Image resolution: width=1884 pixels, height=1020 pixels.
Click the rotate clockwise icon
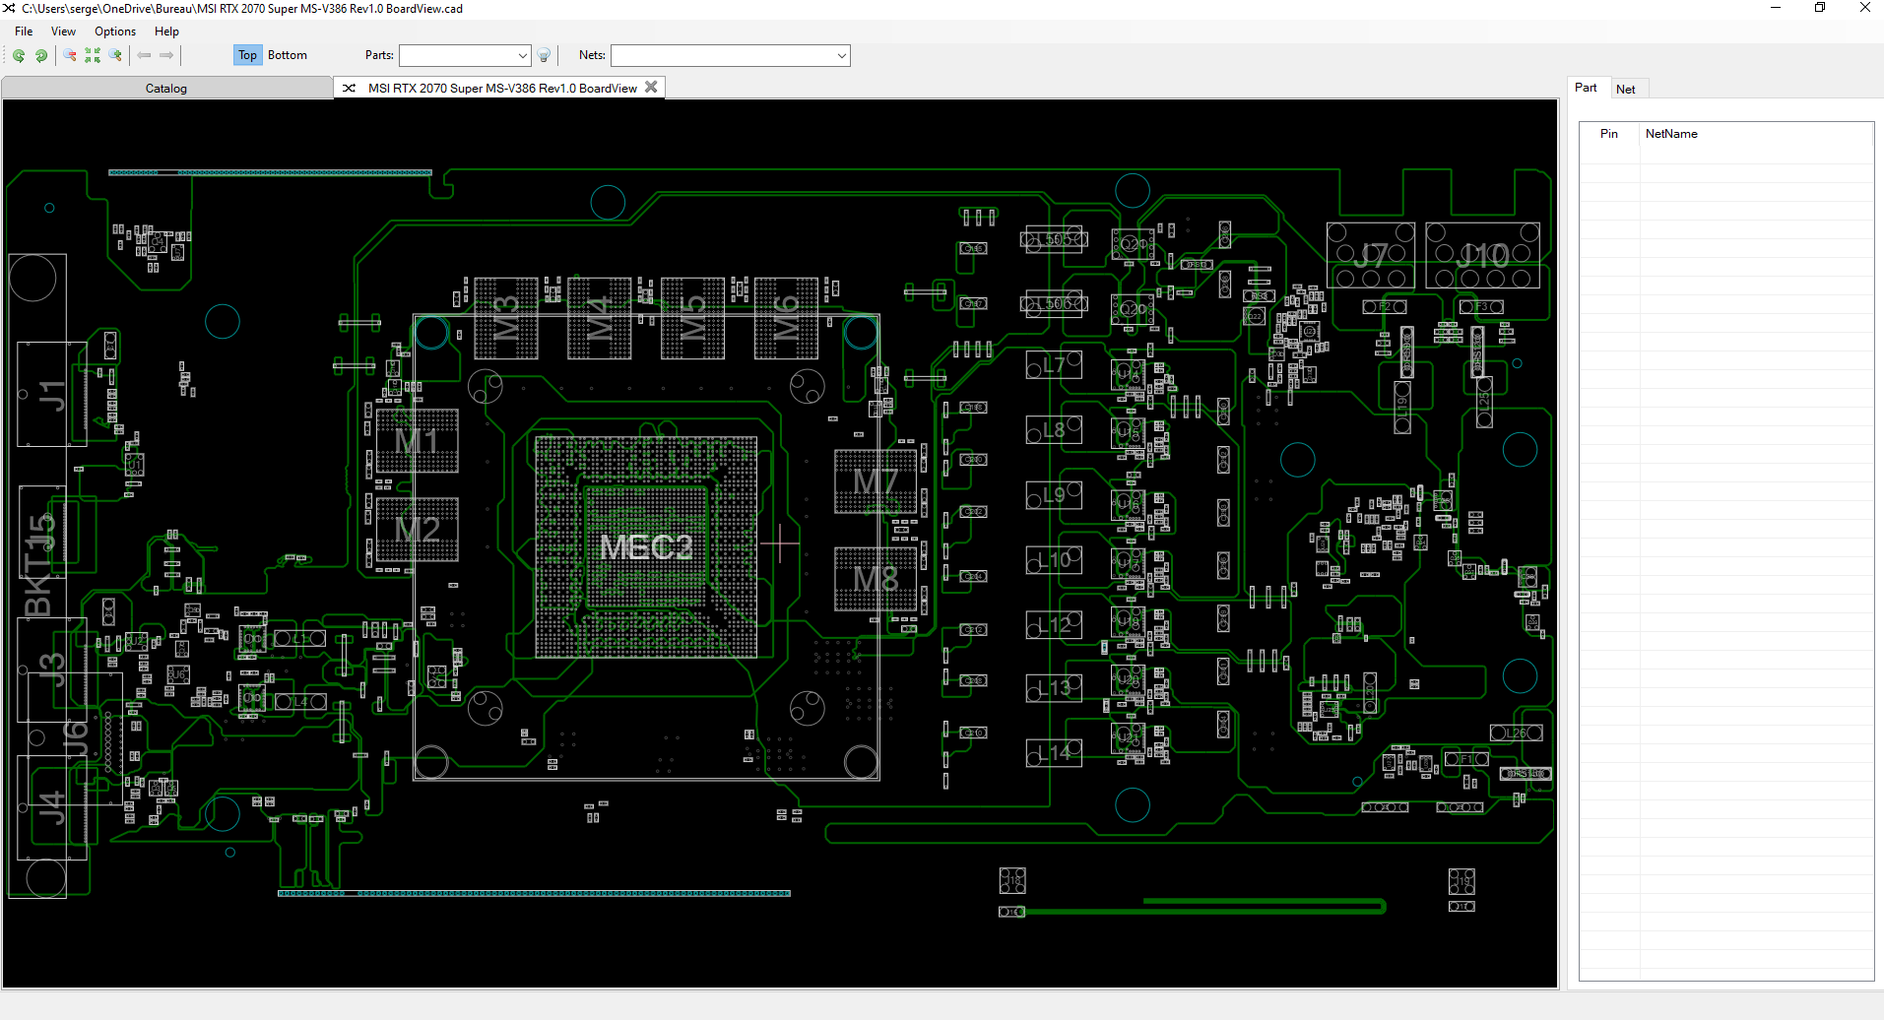click(x=41, y=56)
